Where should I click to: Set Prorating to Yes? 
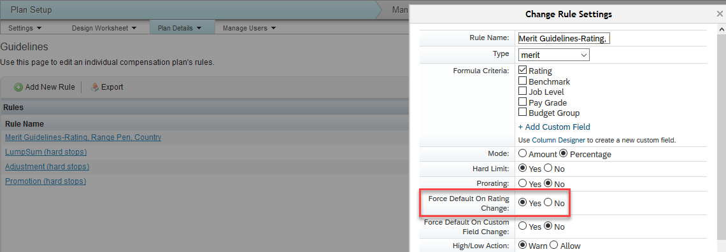(x=523, y=183)
